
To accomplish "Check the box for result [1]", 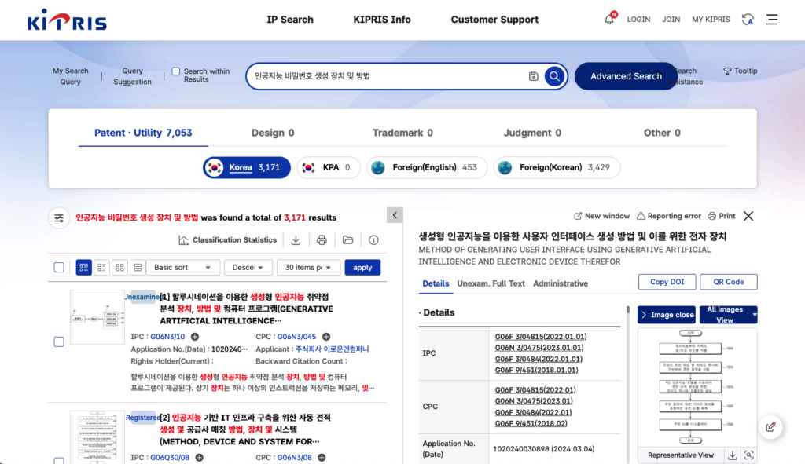I will 59,342.
